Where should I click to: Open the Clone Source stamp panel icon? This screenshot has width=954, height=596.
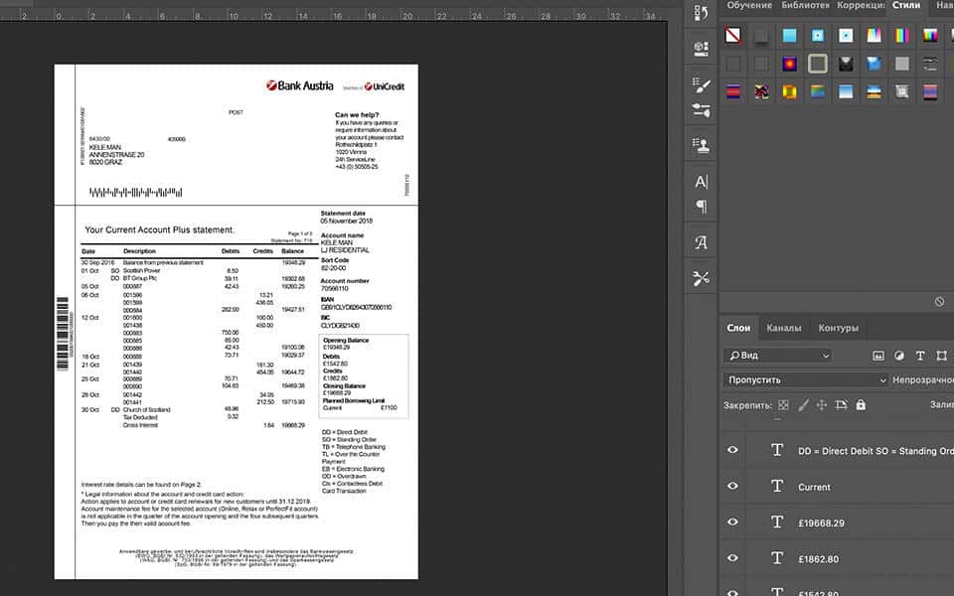701,145
